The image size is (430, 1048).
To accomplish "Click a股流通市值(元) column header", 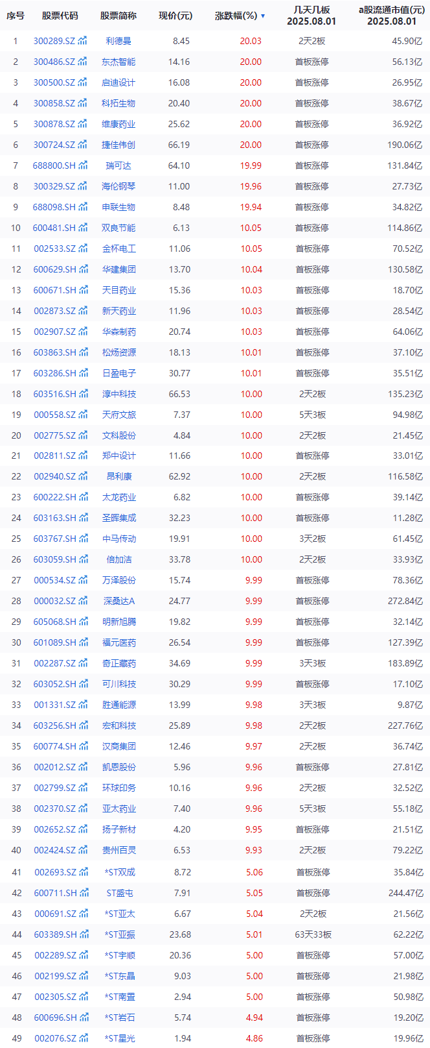I will point(392,16).
